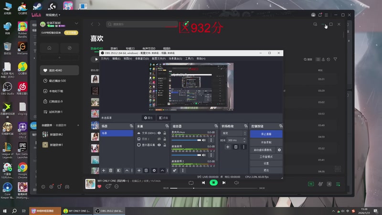
Task: Open 常规模式 dropdown in bilibili window
Action: point(53,15)
